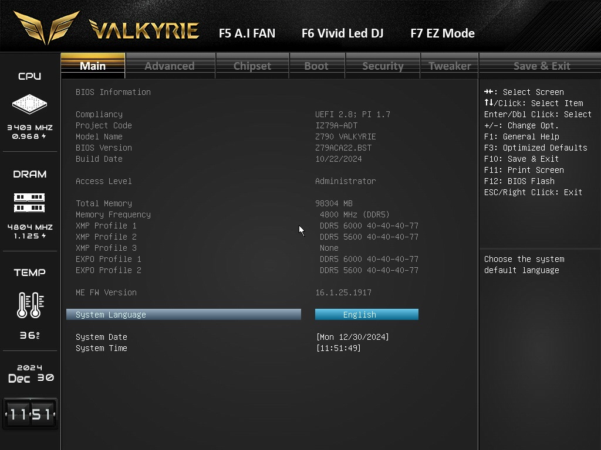Screen dimensions: 601x450
Task: Click the 'Choose the system default language' description
Action: click(x=524, y=264)
